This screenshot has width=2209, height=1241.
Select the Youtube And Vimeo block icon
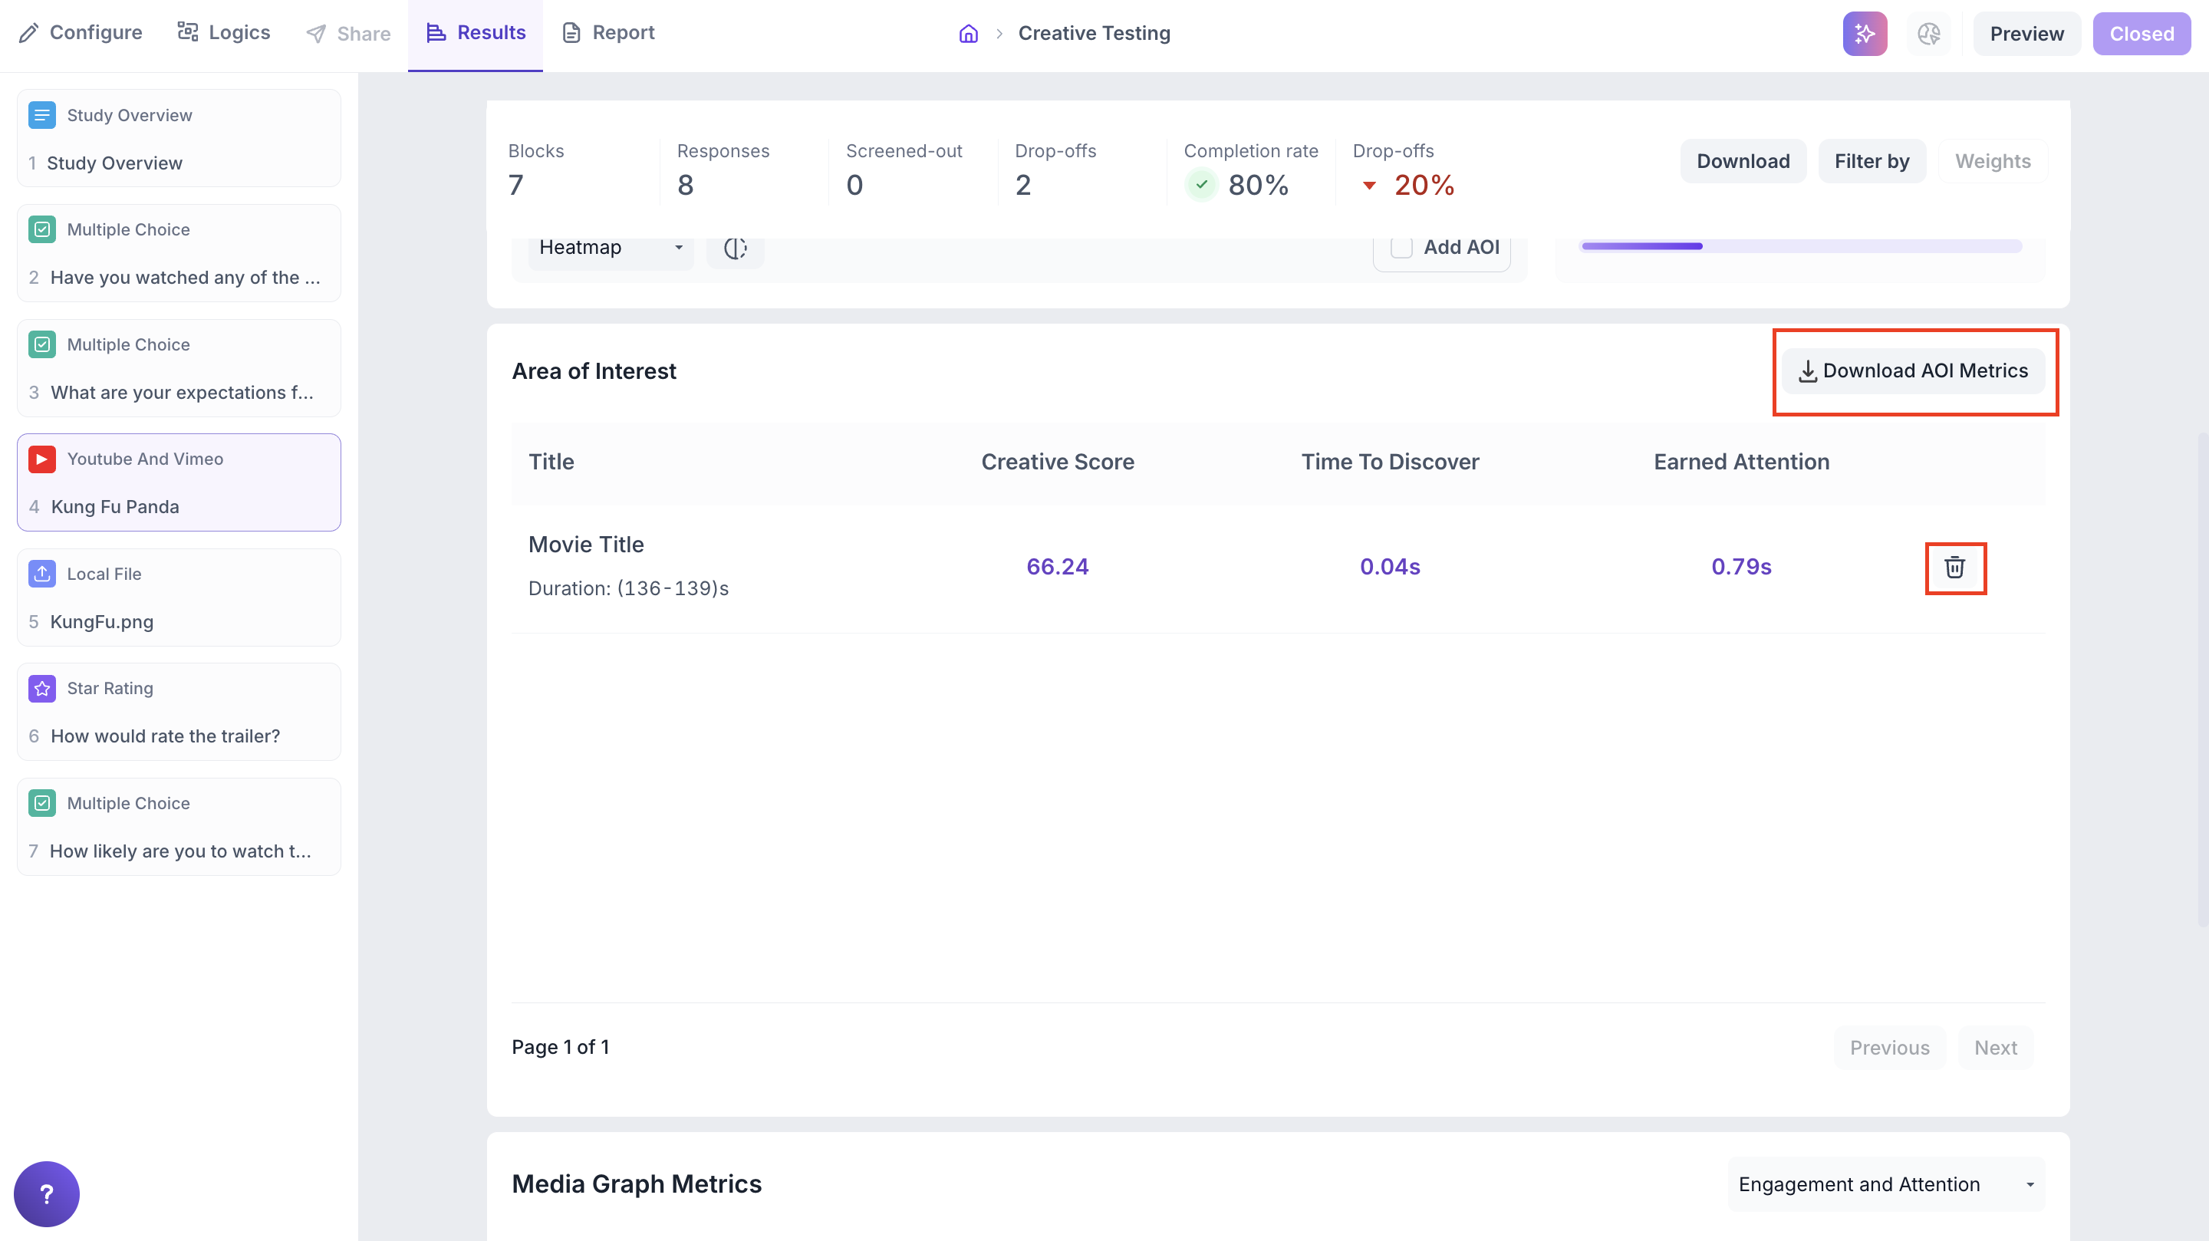click(x=41, y=459)
